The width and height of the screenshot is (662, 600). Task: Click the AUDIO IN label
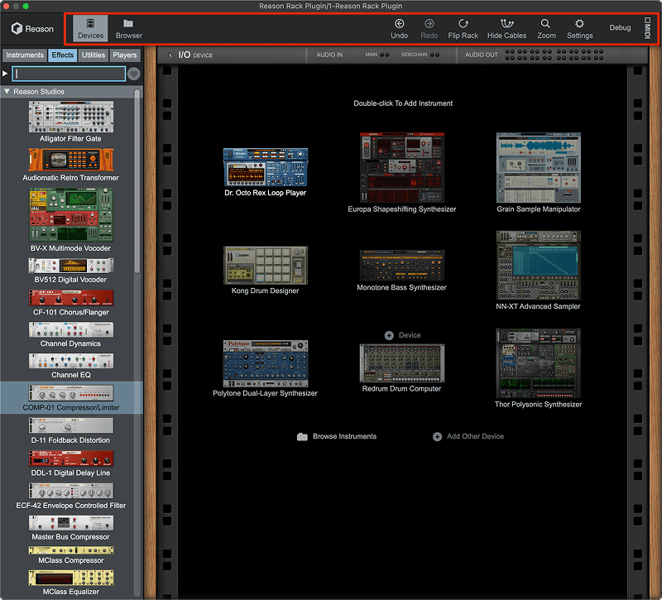tap(329, 55)
